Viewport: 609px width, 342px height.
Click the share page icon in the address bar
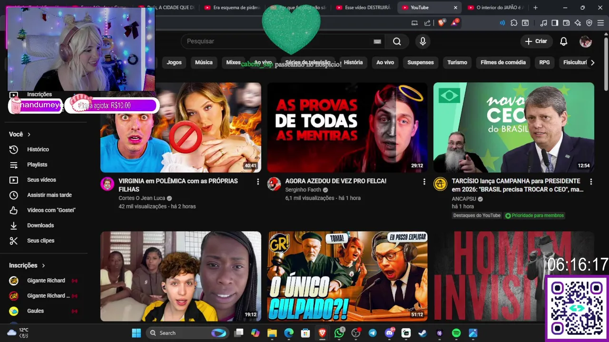coord(427,23)
